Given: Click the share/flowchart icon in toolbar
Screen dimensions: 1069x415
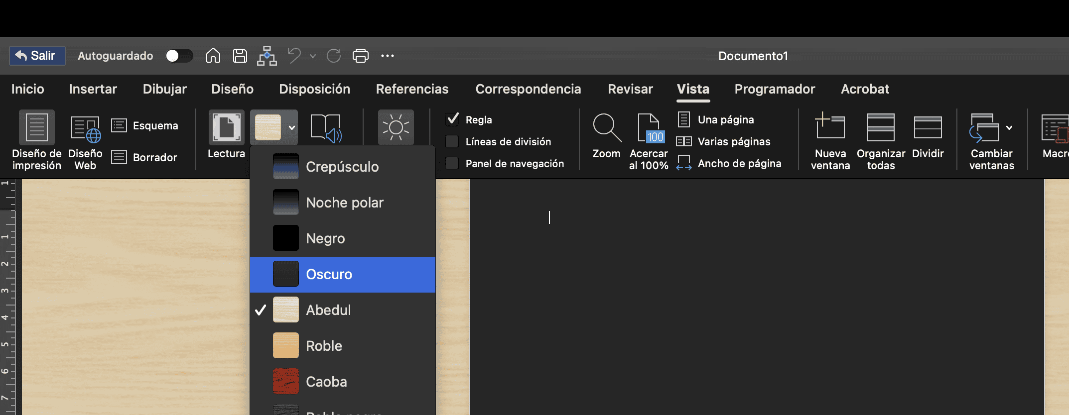Looking at the screenshot, I should [x=267, y=56].
